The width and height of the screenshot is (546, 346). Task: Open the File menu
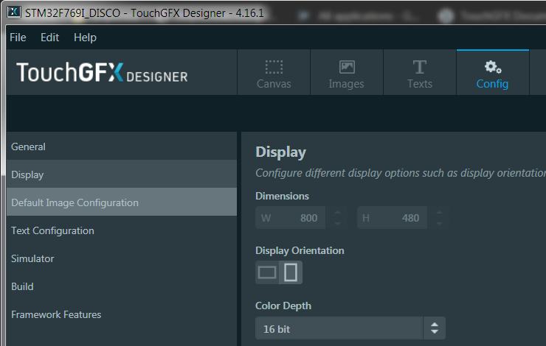coord(18,37)
